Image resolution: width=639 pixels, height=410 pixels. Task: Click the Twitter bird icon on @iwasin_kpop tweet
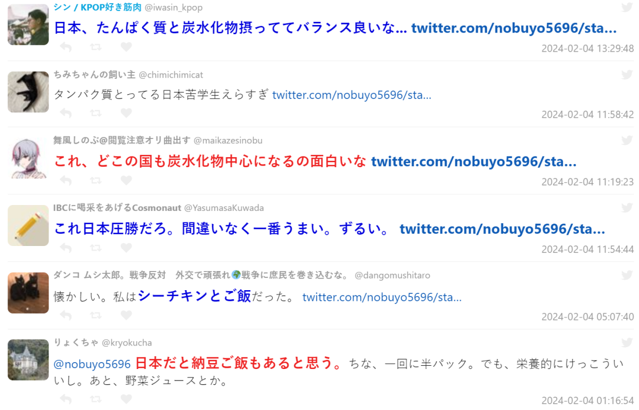tap(627, 7)
